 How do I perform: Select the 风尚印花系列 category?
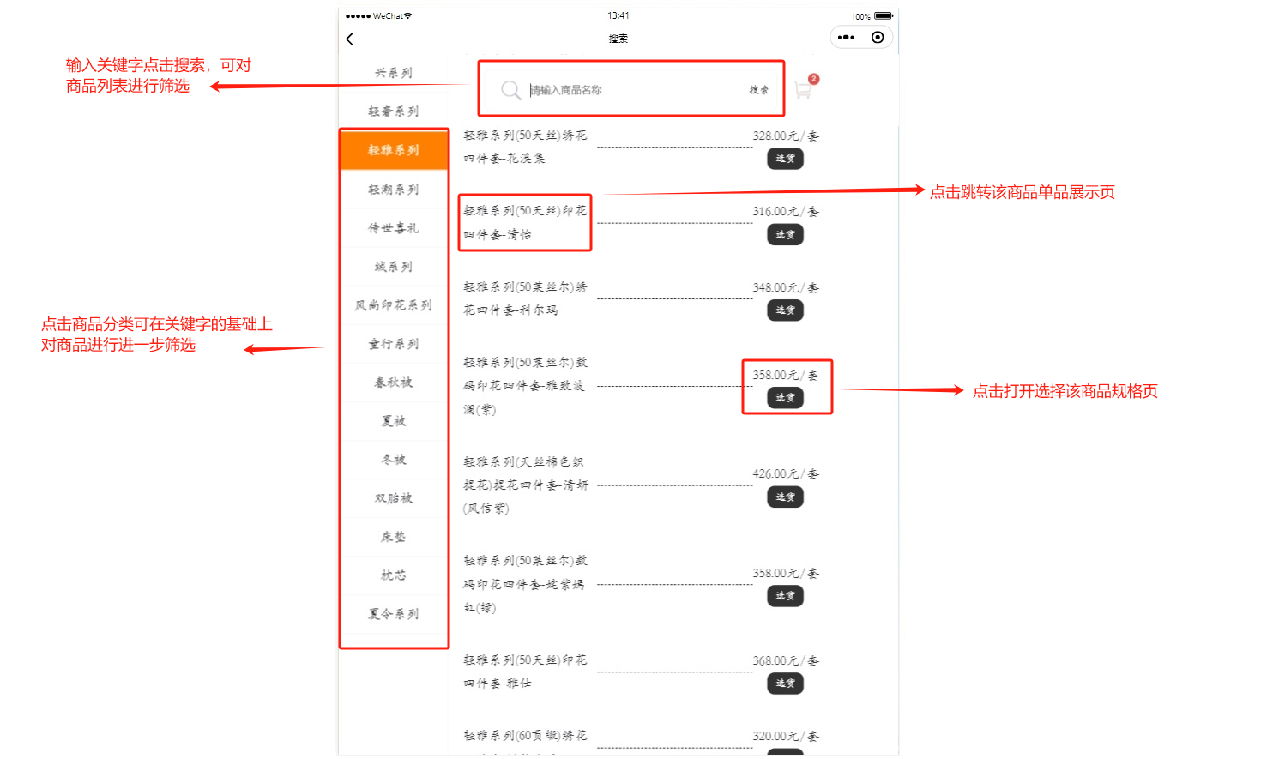click(x=394, y=305)
